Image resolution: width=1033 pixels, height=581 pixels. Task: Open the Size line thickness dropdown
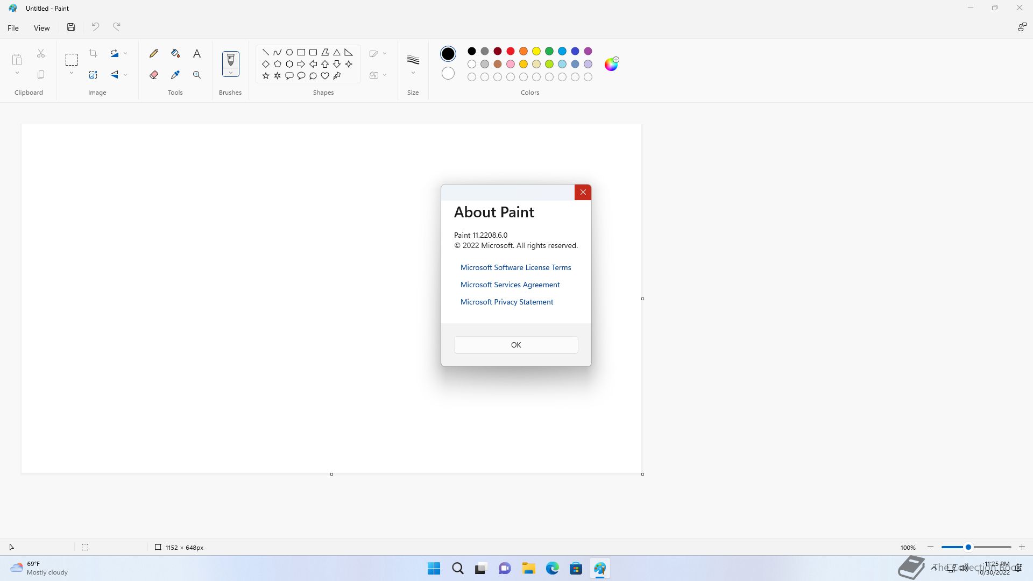pyautogui.click(x=413, y=64)
